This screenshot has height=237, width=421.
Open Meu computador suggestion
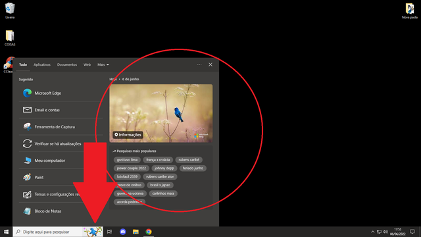(x=61, y=161)
